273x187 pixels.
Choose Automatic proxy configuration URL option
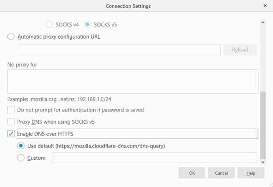click(11, 37)
